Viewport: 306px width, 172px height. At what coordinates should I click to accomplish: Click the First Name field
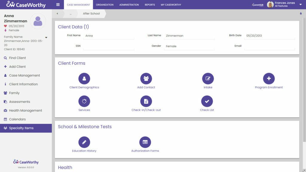[109, 36]
